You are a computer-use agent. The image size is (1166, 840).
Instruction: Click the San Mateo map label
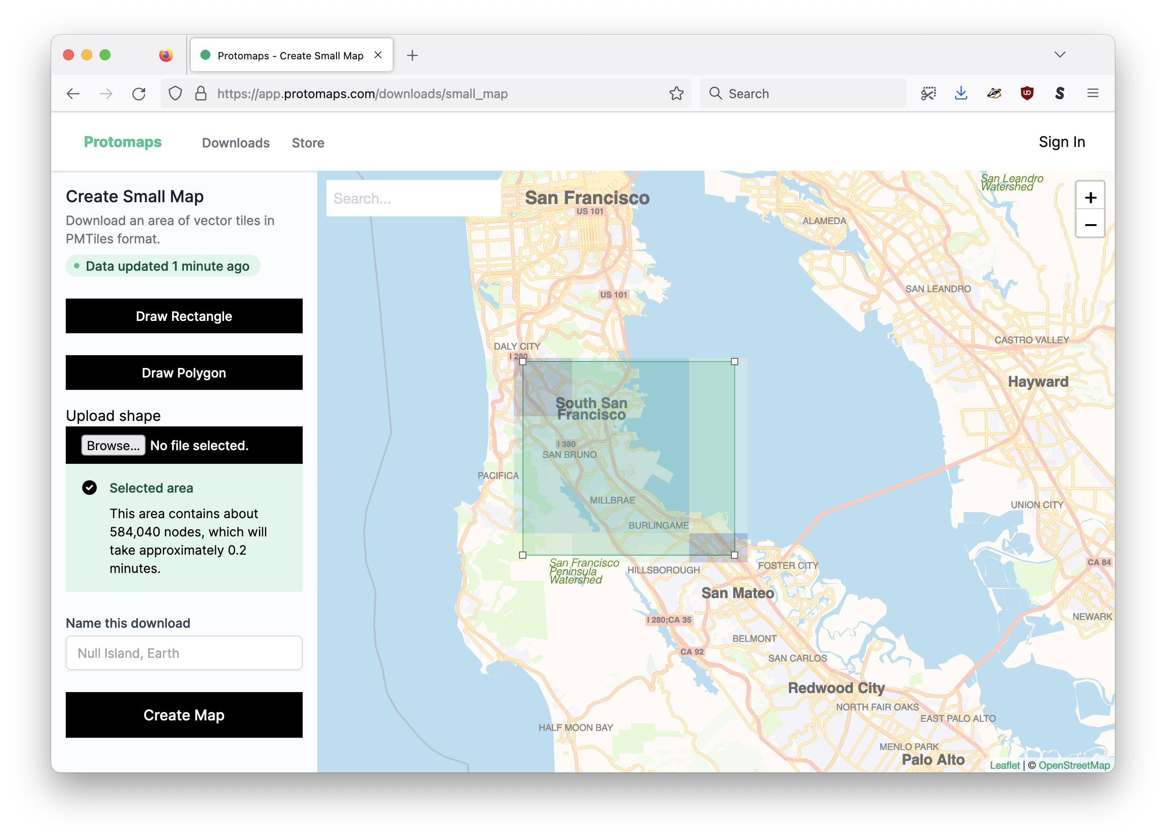click(x=738, y=593)
